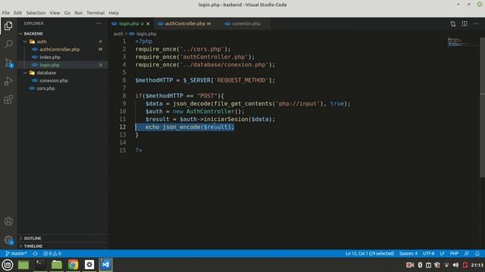Open the system menu launcher icon
485x272 pixels.
pyautogui.click(x=8, y=265)
